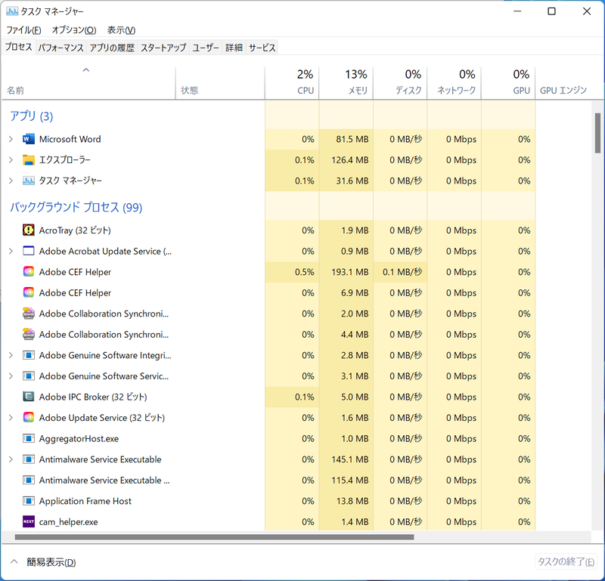This screenshot has width=605, height=581.
Task: Expand Adobe Genuine Software Service row
Action: 11,376
